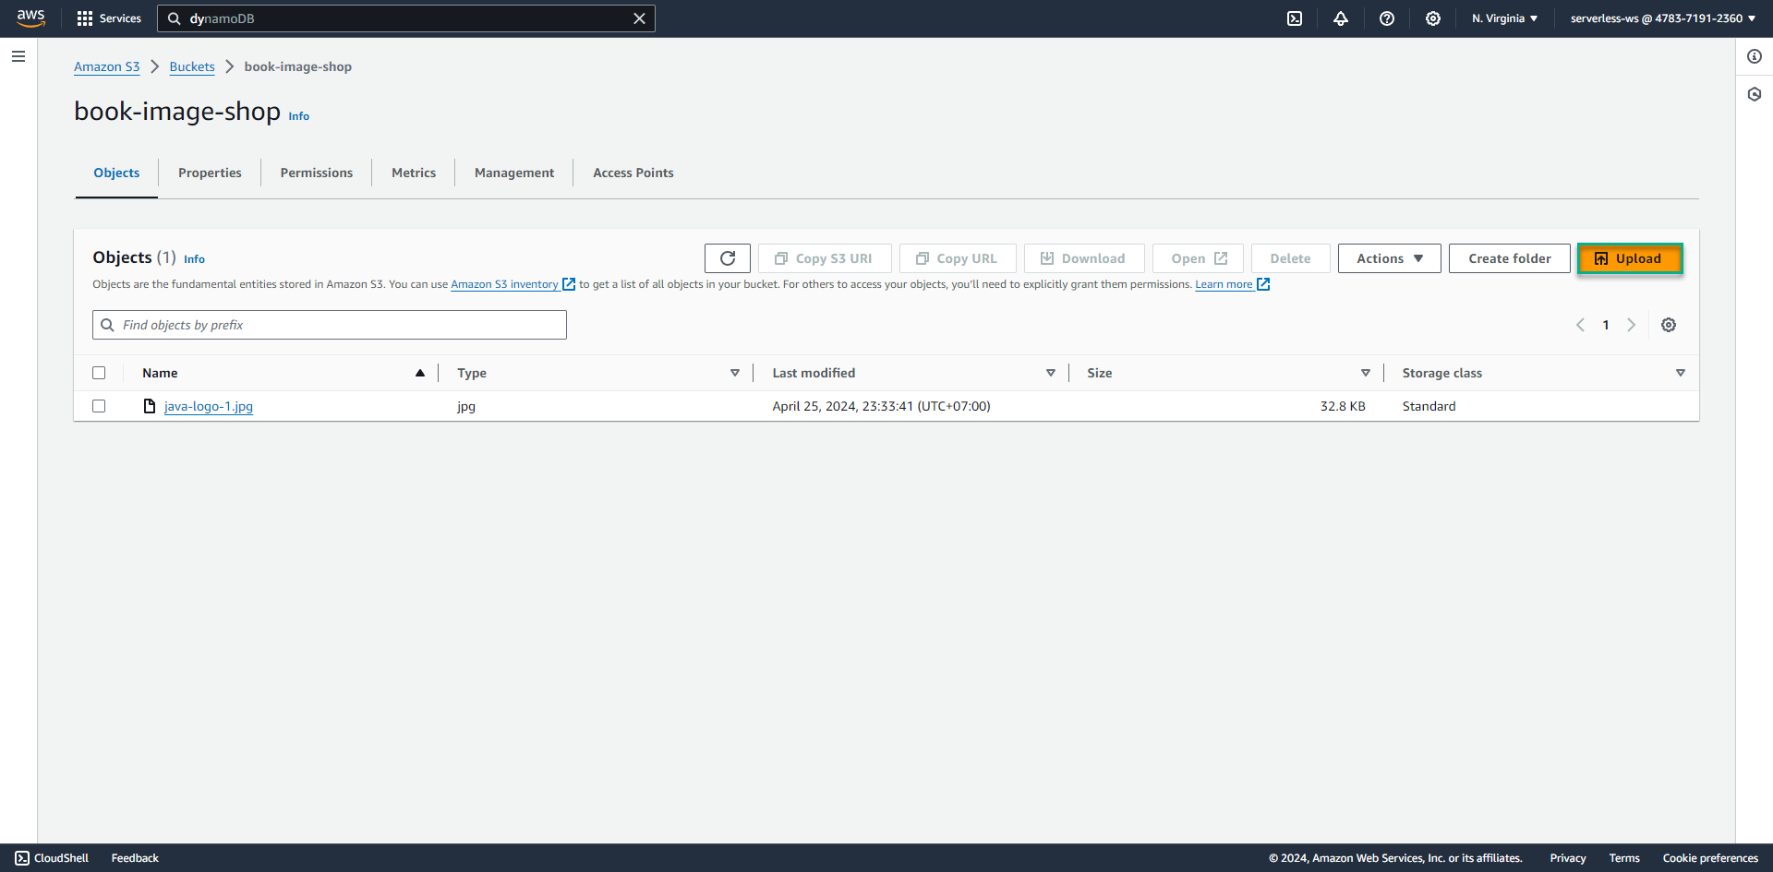This screenshot has height=872, width=1773.
Task: Sort by Type column arrow
Action: click(735, 373)
